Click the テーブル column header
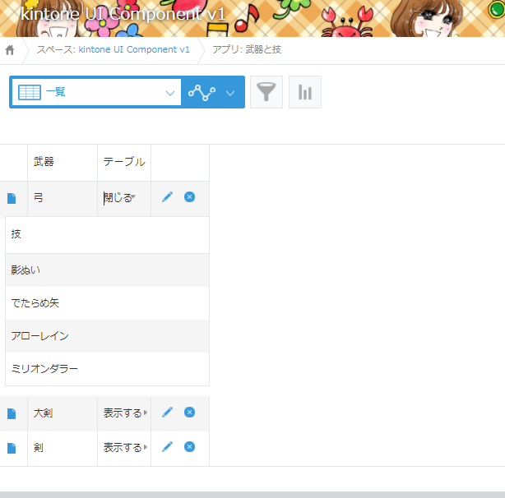 point(124,162)
